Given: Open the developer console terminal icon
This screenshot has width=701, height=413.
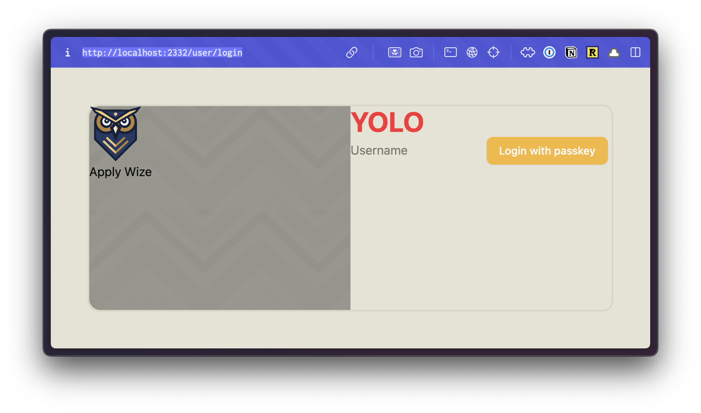Looking at the screenshot, I should 450,52.
